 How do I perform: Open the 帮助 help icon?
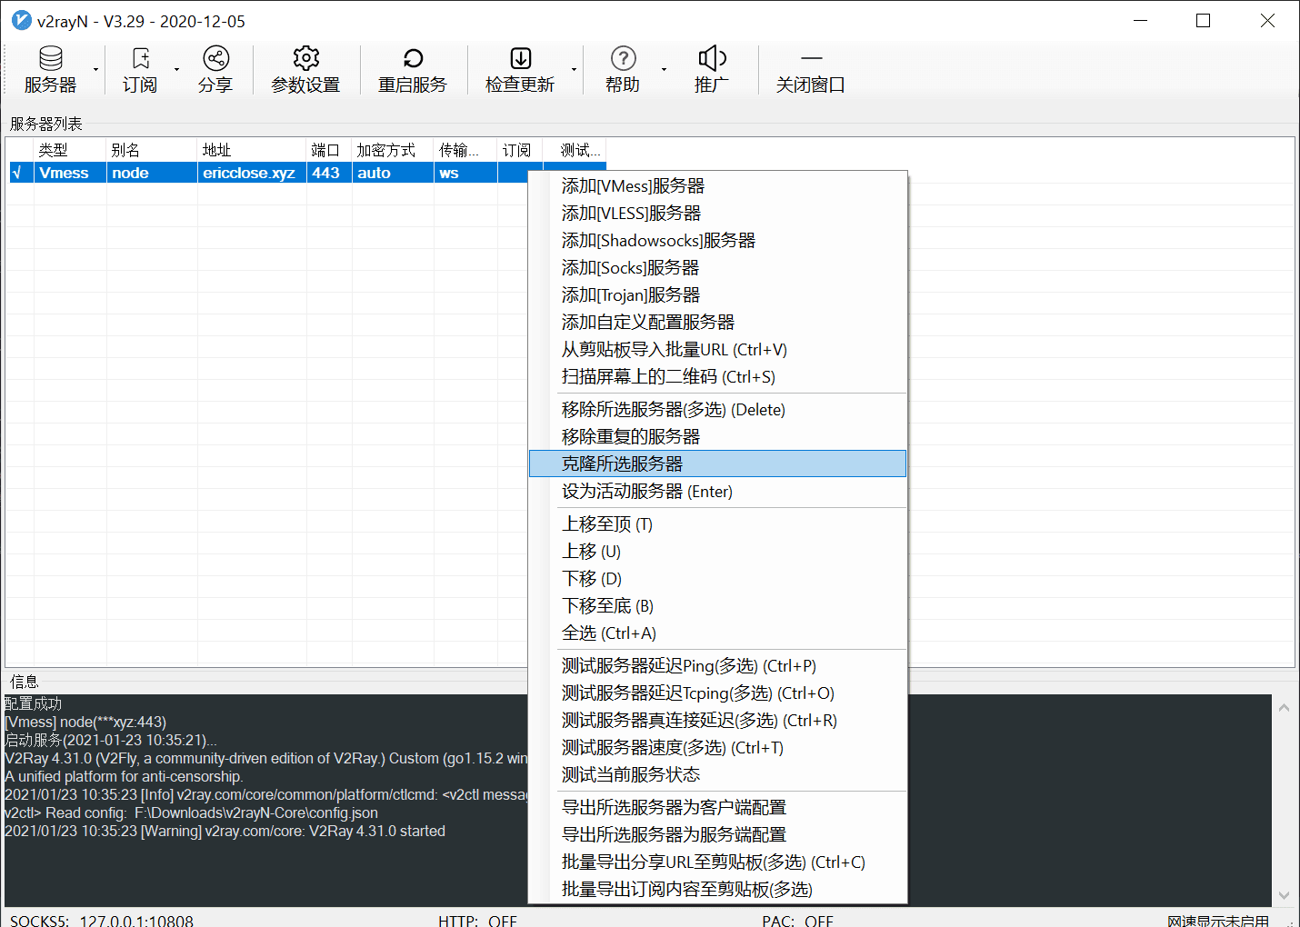coord(623,59)
